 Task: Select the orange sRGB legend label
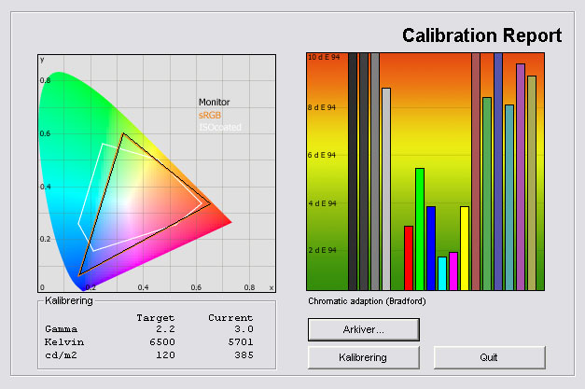pos(210,115)
